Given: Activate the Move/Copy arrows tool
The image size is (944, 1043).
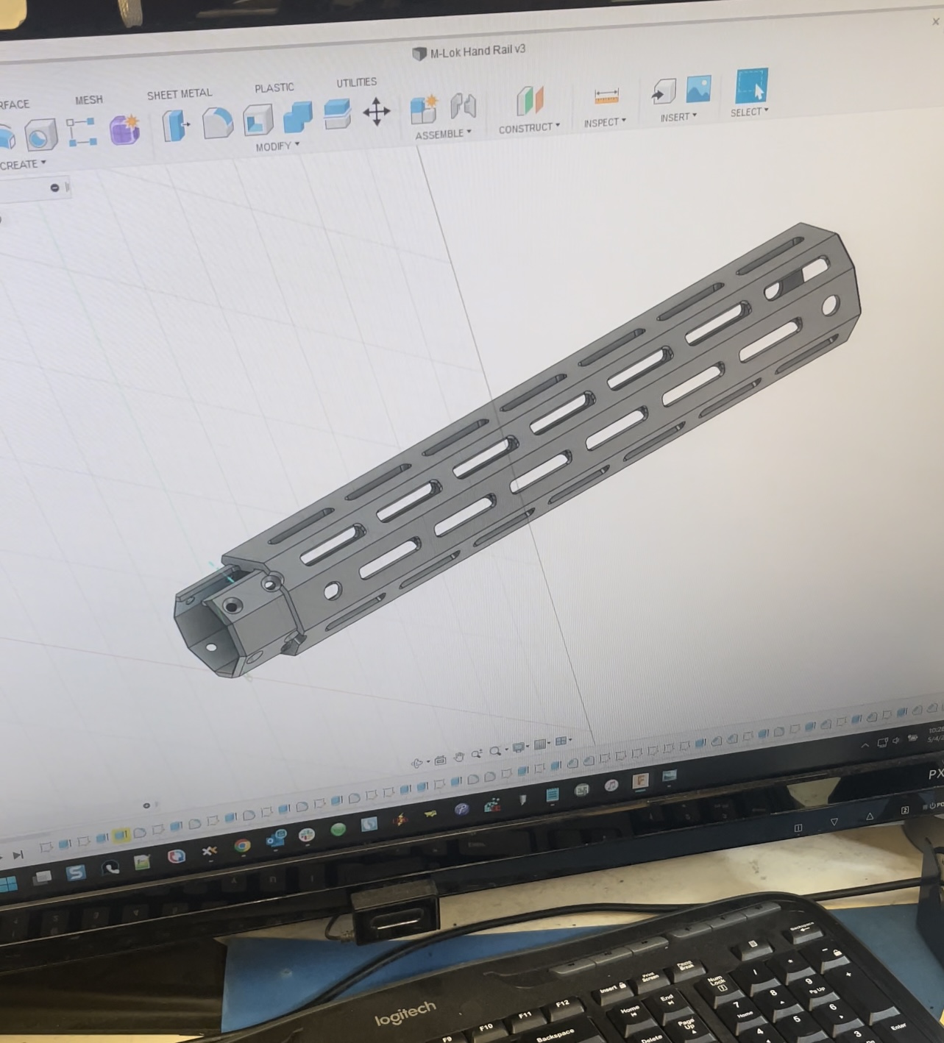Looking at the screenshot, I should 376,112.
